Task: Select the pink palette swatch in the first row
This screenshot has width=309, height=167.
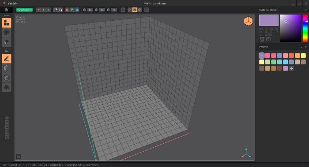Action: [268, 56]
